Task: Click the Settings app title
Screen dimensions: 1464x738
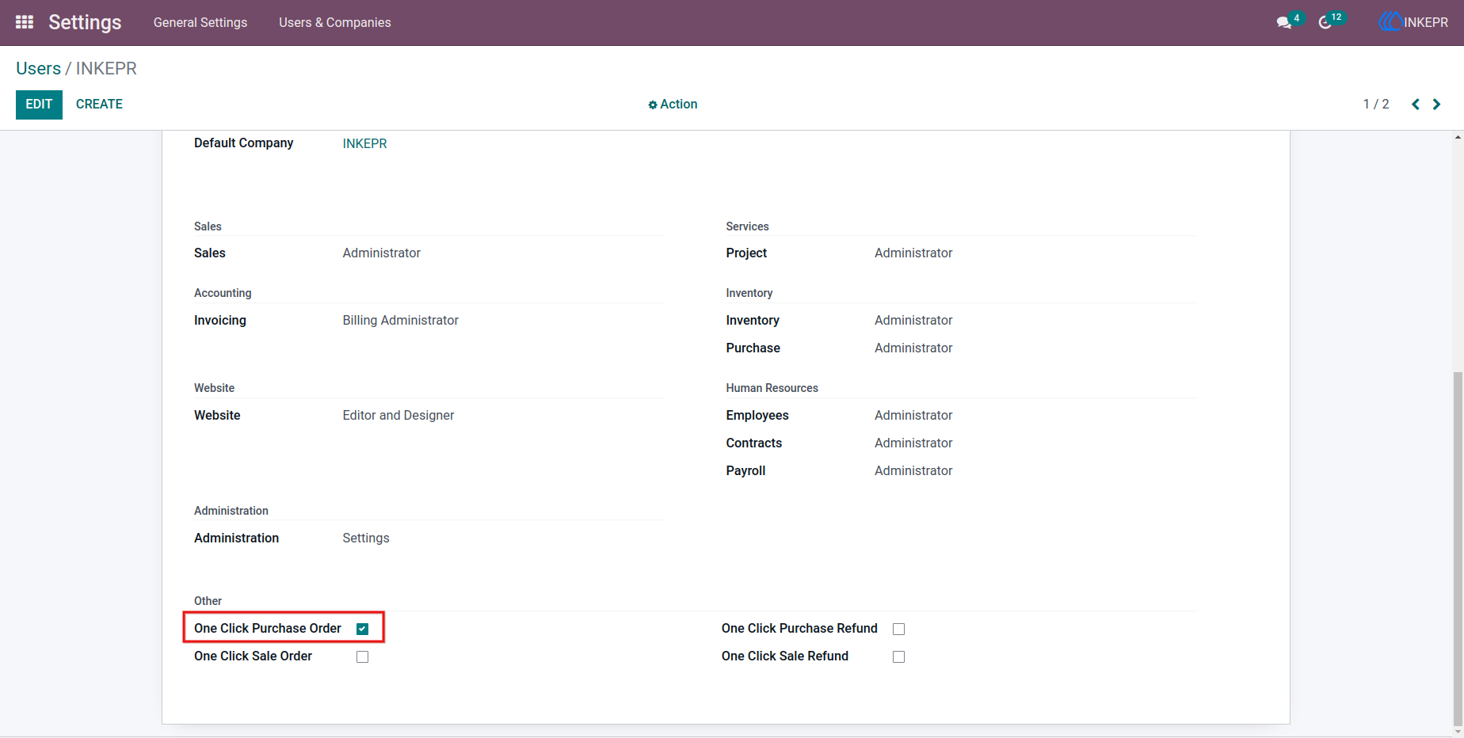Action: pos(85,22)
